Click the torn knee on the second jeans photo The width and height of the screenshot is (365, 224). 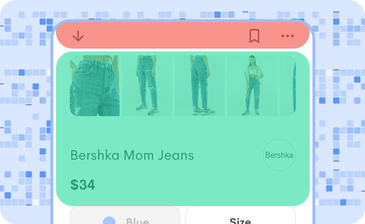point(151,87)
